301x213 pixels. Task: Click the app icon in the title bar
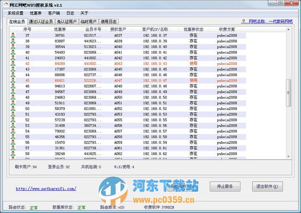click(x=6, y=5)
